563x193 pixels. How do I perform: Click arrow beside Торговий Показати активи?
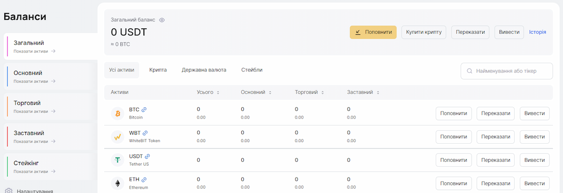coord(53,112)
